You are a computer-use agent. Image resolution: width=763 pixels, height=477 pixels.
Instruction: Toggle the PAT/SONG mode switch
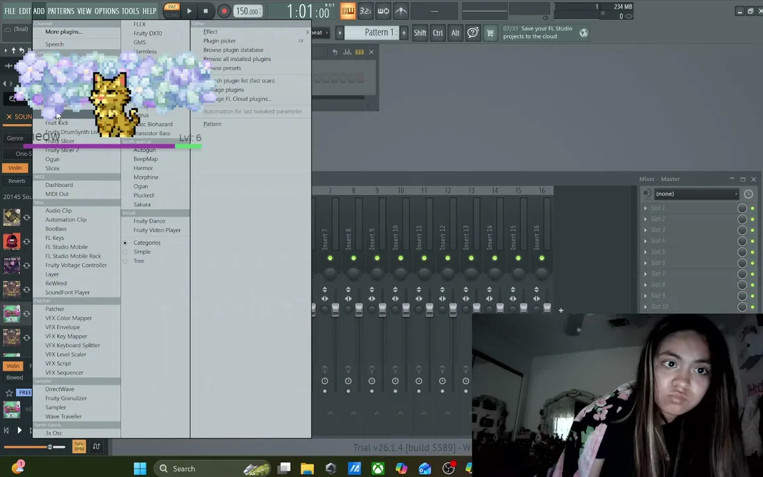click(172, 11)
